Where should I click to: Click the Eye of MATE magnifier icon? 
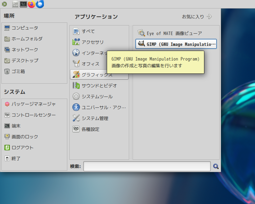141,33
